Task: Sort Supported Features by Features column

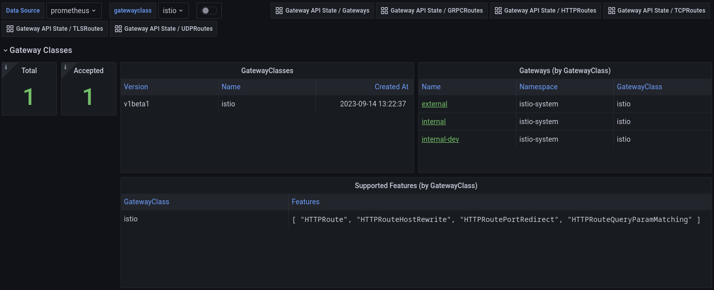Action: [305, 202]
